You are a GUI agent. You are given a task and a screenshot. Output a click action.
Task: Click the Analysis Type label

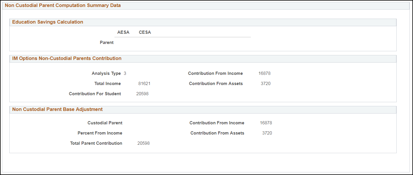pyautogui.click(x=106, y=73)
